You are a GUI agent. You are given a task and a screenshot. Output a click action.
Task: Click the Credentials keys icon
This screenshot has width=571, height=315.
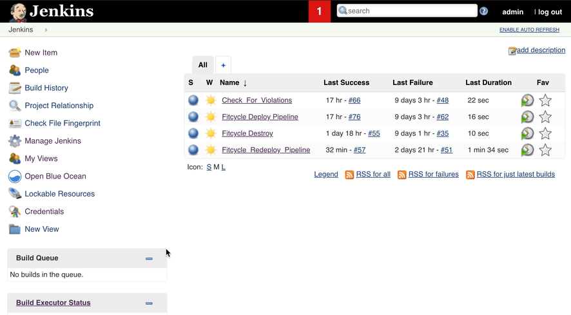click(15, 211)
